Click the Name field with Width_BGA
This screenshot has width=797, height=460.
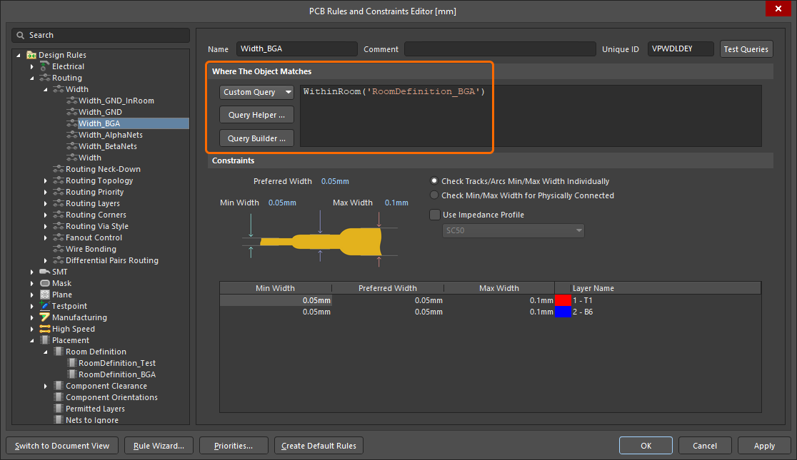(297, 48)
